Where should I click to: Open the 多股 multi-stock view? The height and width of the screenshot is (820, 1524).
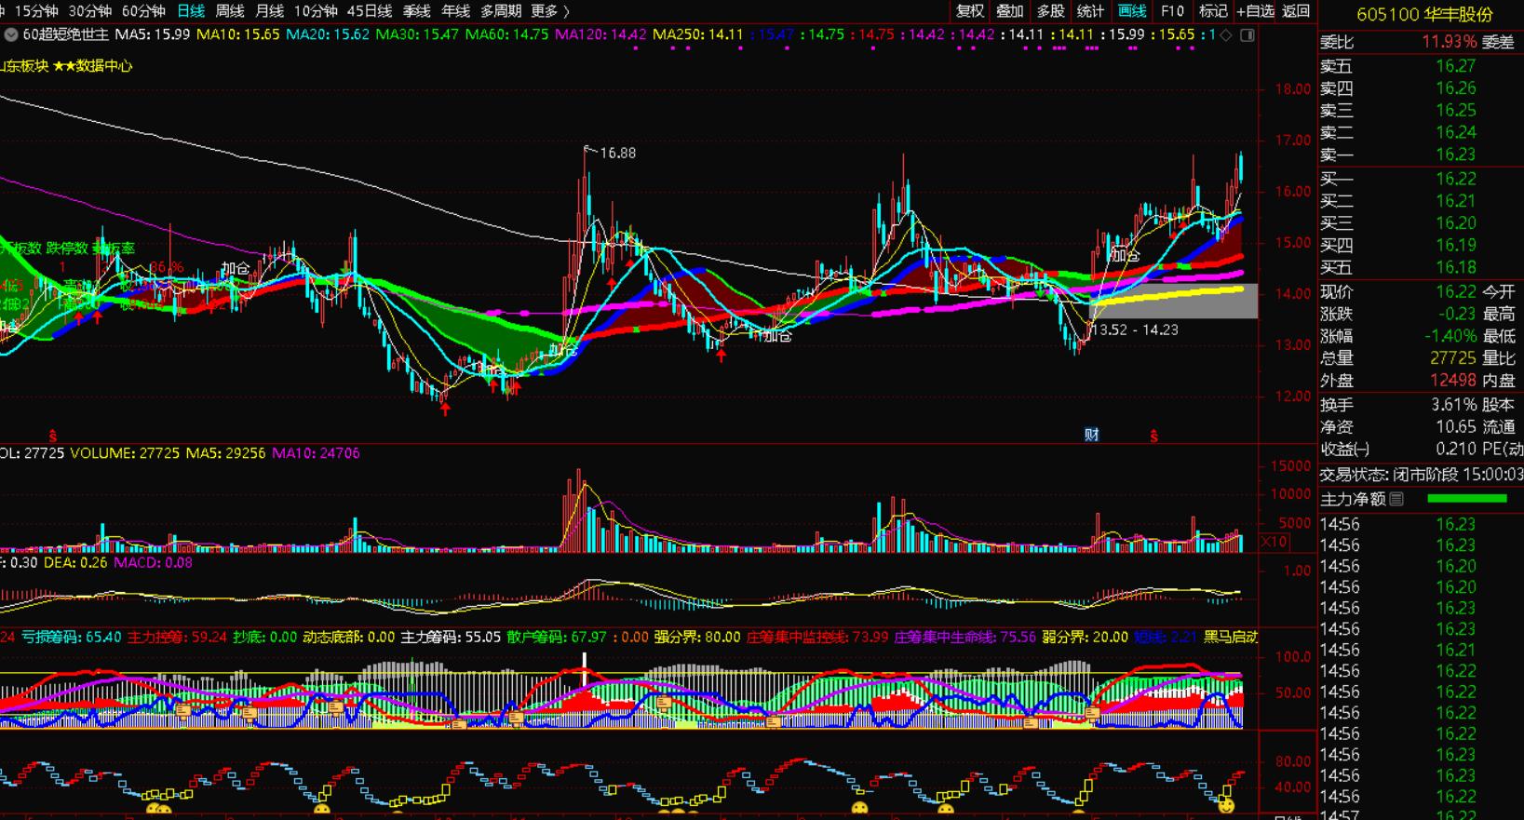click(1051, 11)
